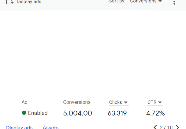Open the CTR metric dropdown

155,103
